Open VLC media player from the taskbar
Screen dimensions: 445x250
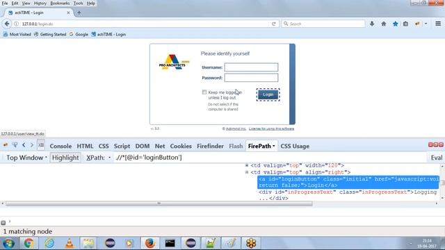(x=69, y=243)
